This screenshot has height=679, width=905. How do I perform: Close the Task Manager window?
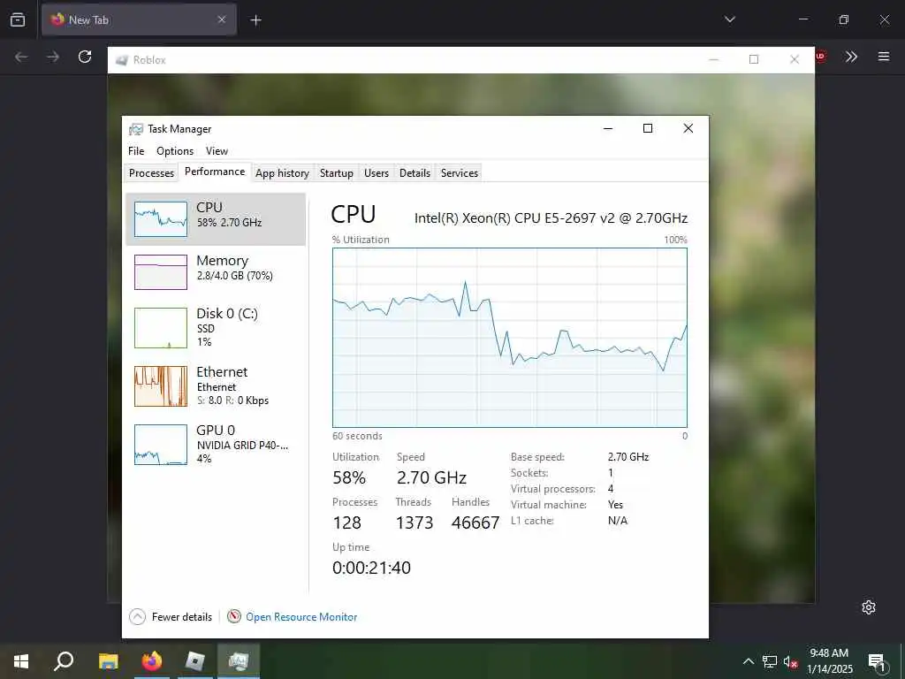tap(688, 128)
